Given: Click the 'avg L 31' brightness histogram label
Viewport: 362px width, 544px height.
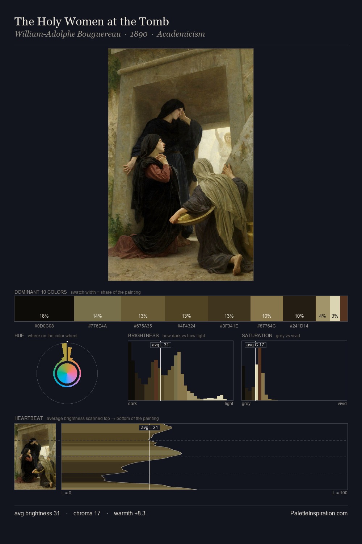Looking at the screenshot, I should pyautogui.click(x=160, y=345).
